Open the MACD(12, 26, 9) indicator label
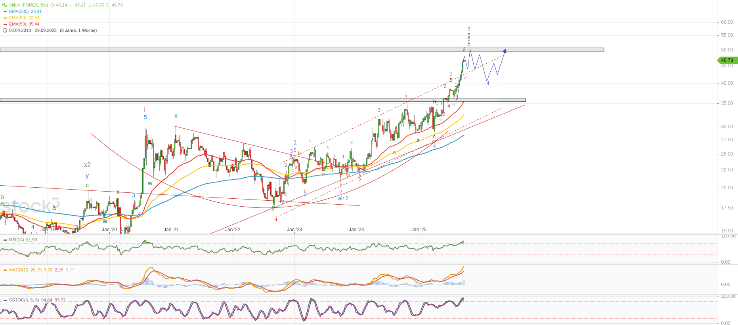 tap(25, 270)
